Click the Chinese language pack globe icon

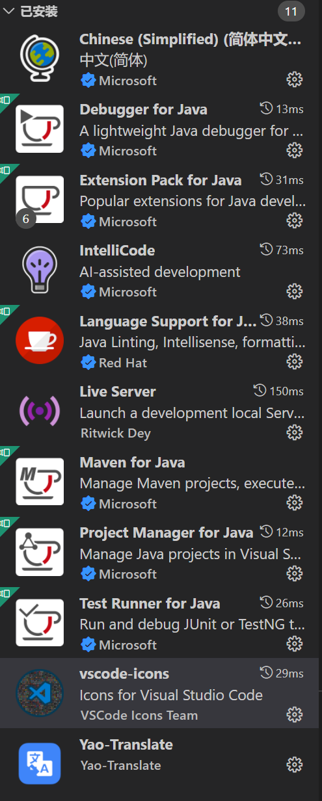40,59
